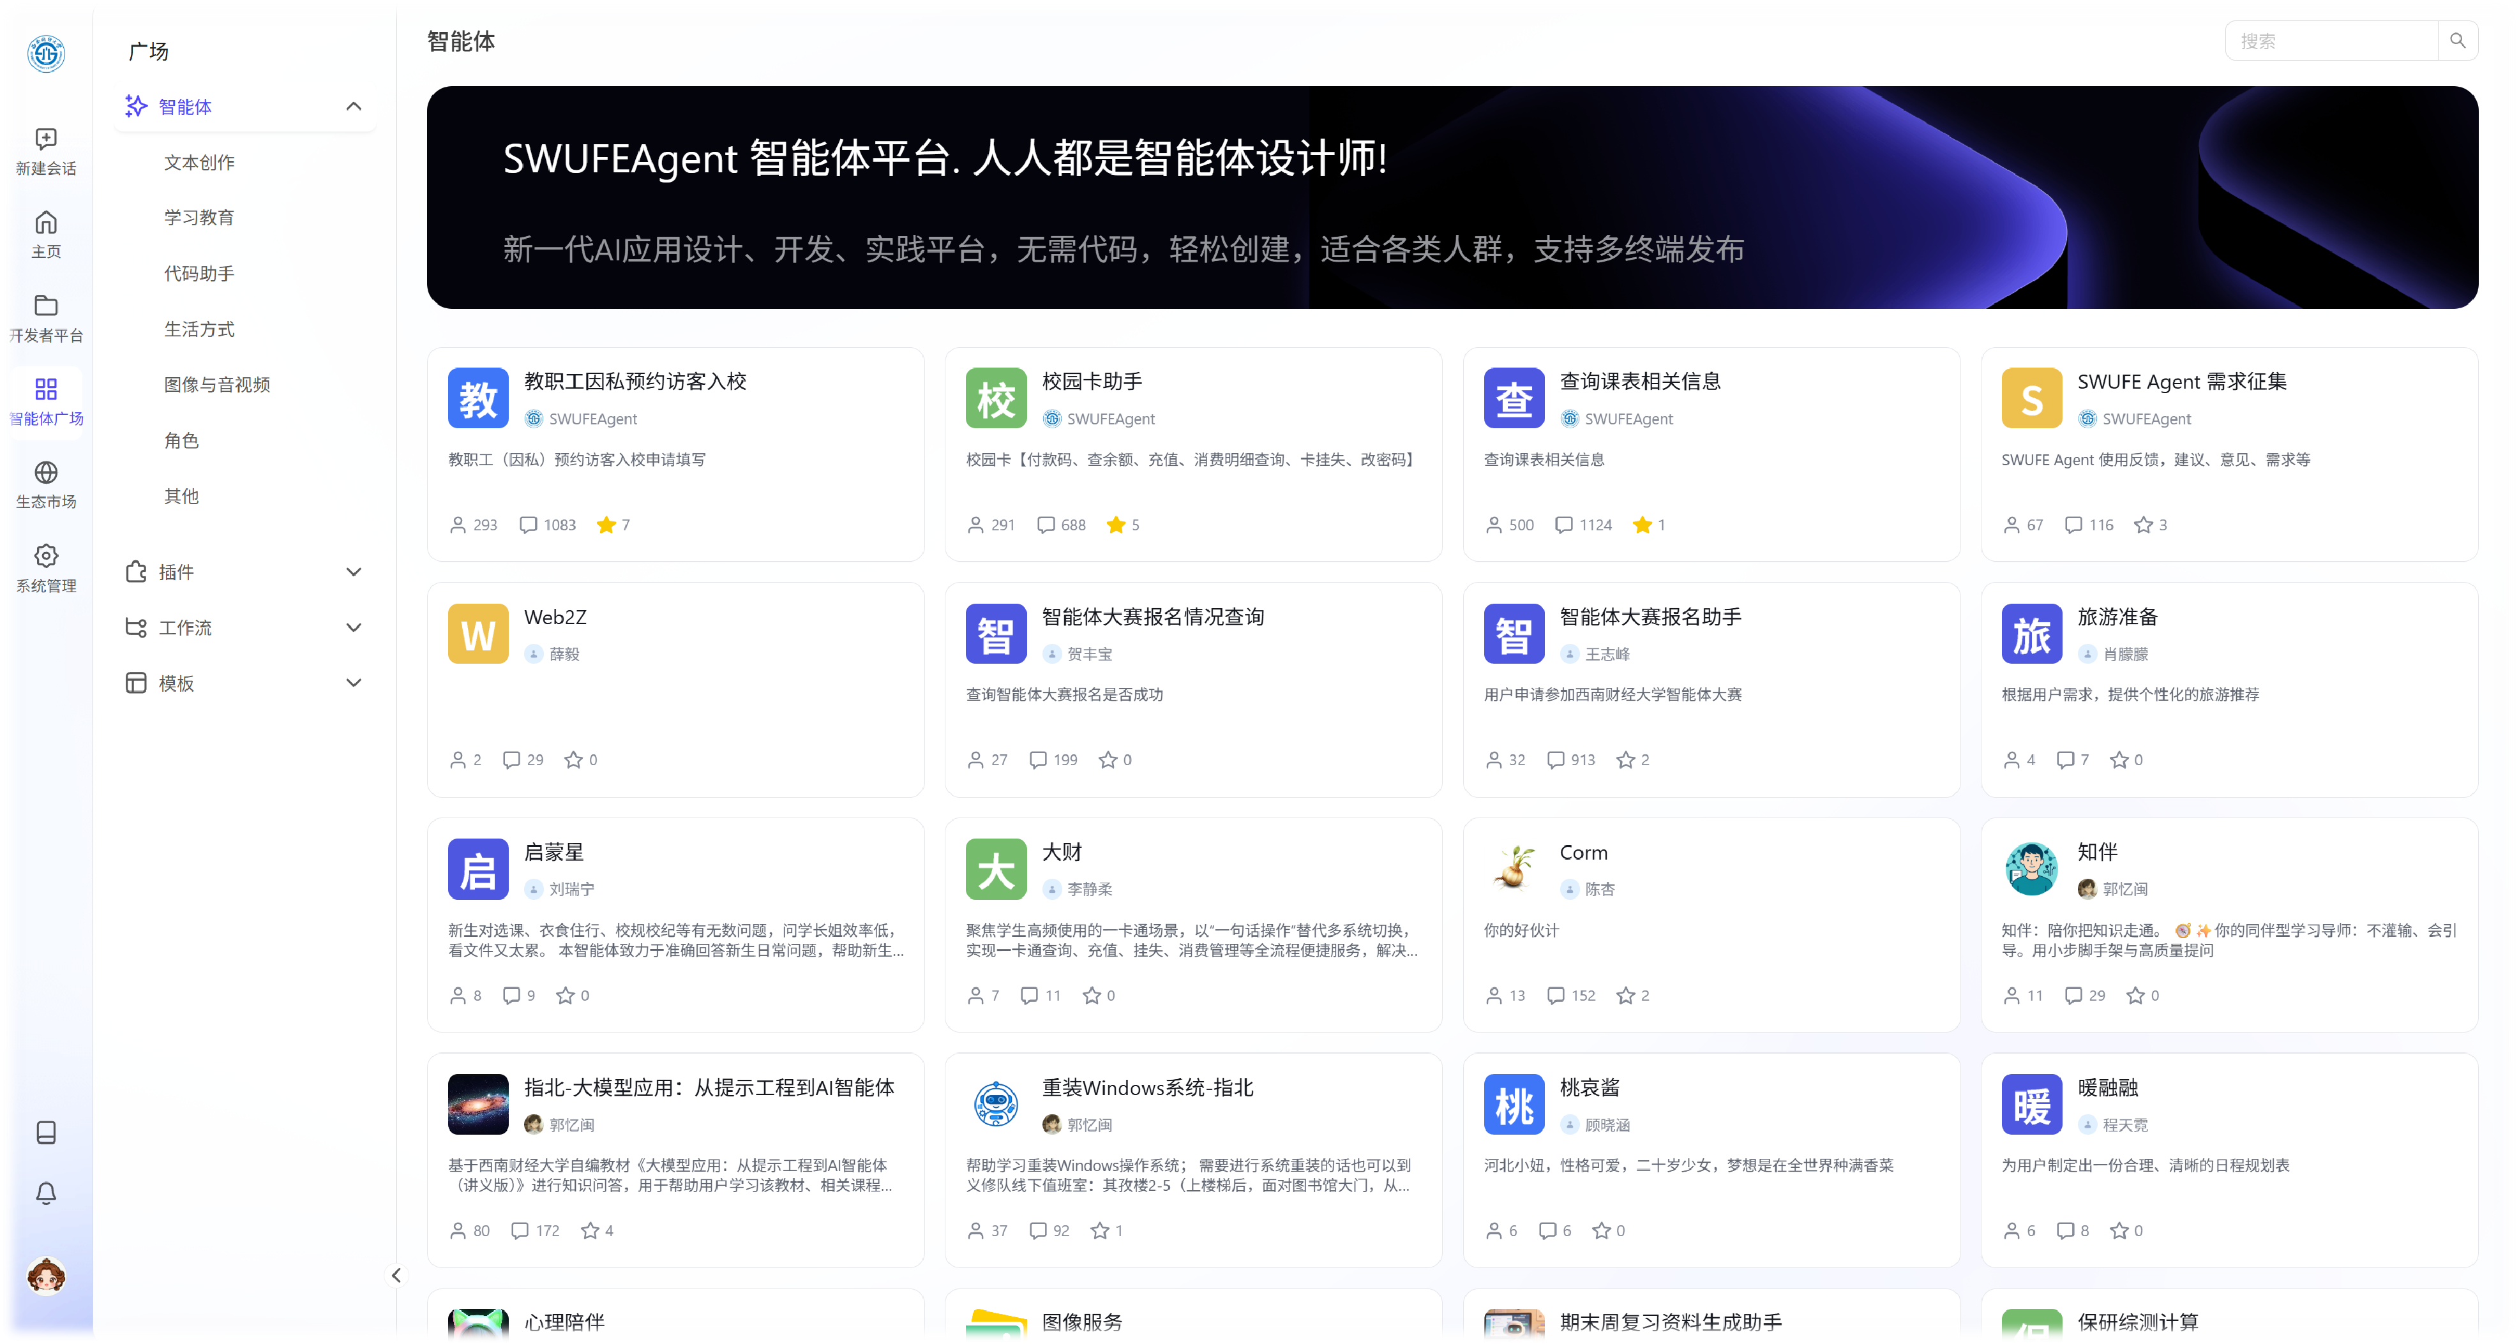
Task: Toggle favorite star on 校园卡助手 card
Action: coord(1116,525)
